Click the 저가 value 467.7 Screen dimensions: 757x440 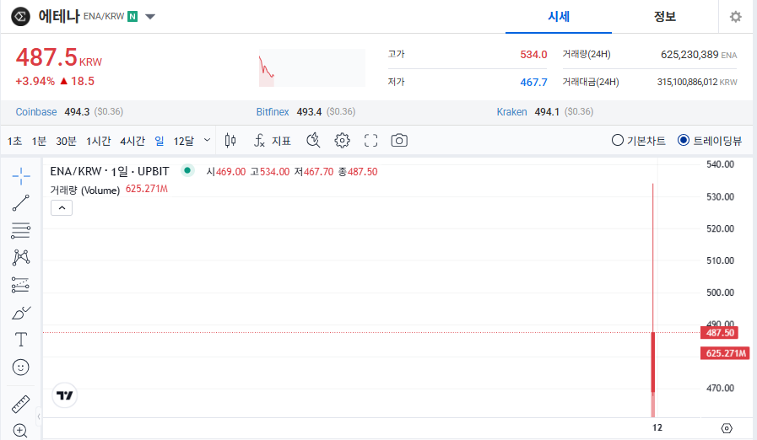pyautogui.click(x=533, y=83)
